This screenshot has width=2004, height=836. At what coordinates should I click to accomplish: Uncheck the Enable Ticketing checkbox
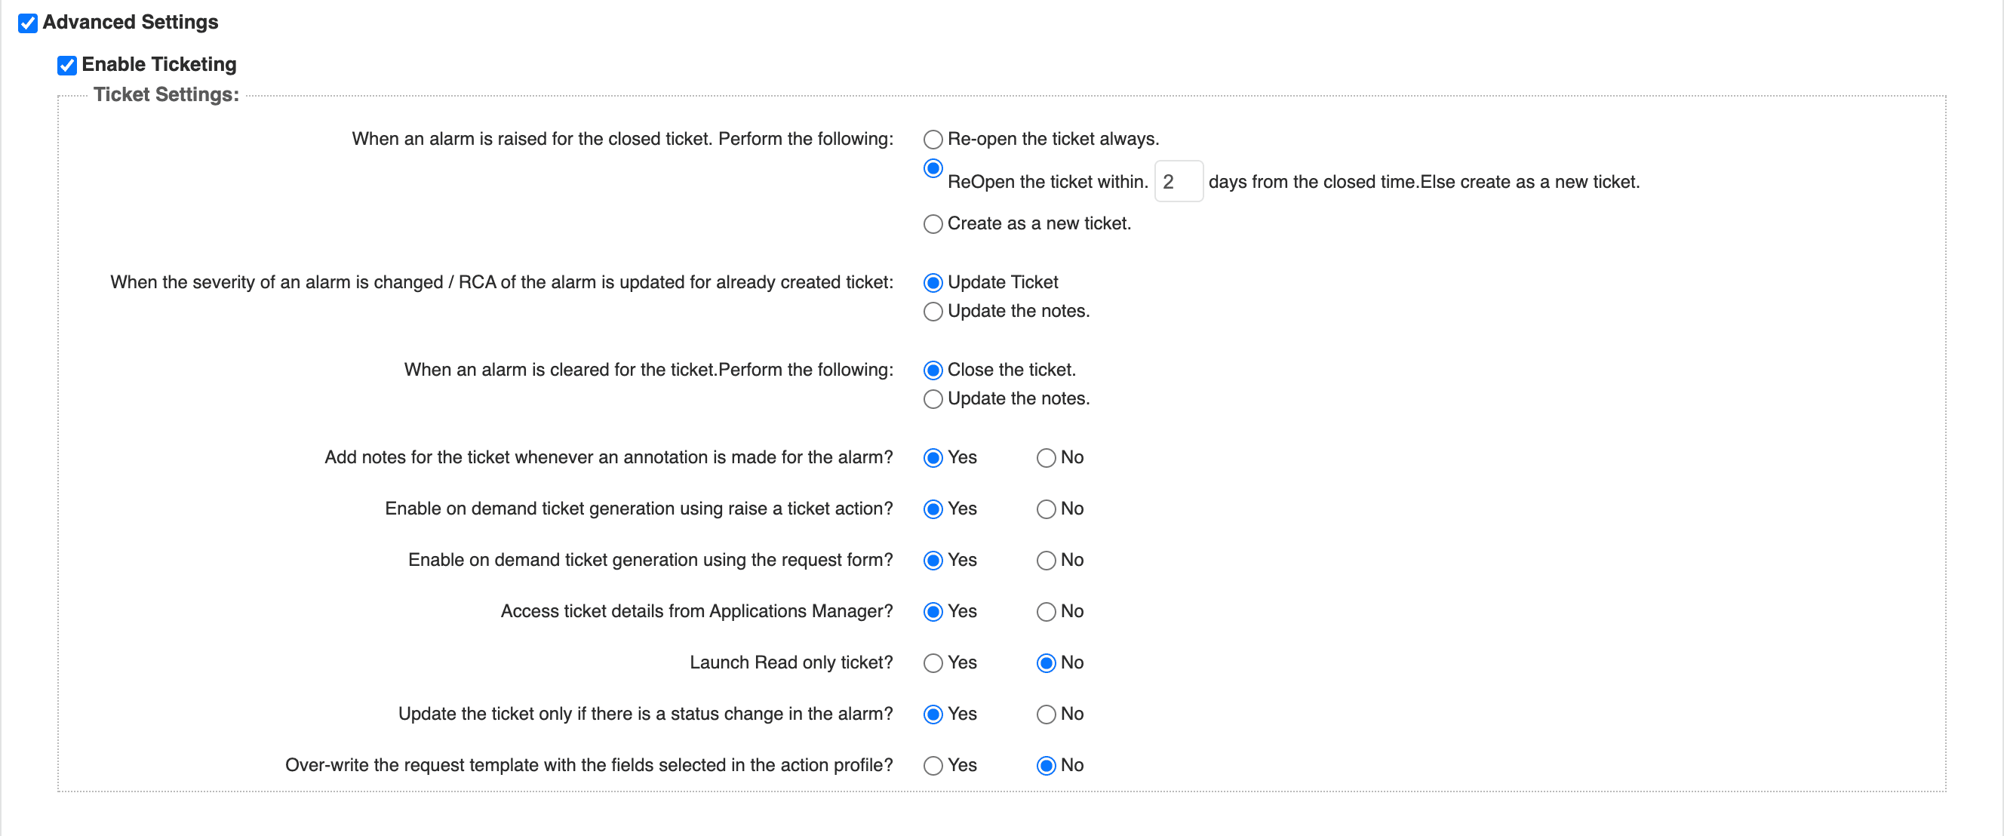[67, 66]
